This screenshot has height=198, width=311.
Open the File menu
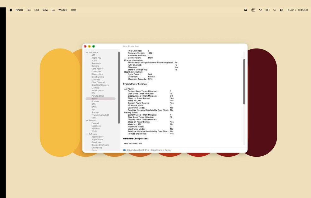click(29, 10)
